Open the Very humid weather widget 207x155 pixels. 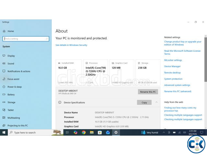click(x=150, y=132)
